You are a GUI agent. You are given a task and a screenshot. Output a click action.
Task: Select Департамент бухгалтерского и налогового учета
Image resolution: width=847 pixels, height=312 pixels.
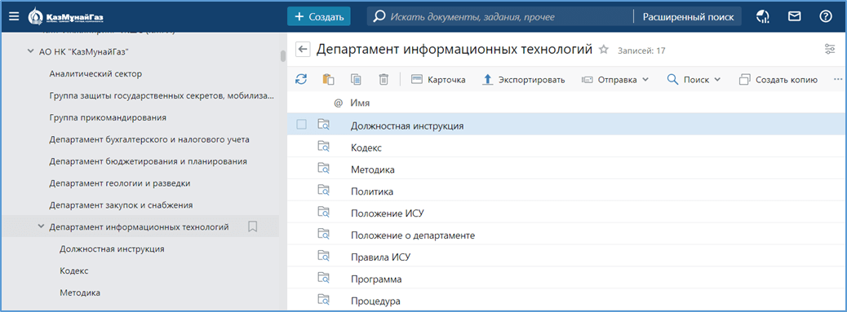click(x=149, y=139)
